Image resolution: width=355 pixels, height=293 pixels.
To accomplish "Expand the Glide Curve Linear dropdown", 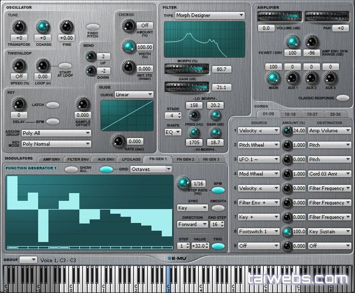I will (x=134, y=95).
